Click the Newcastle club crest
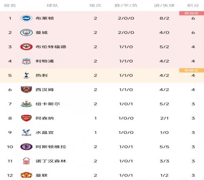 27,104
